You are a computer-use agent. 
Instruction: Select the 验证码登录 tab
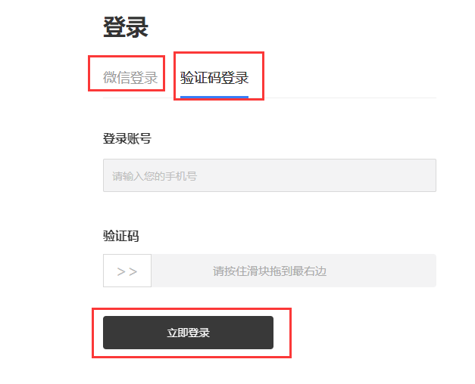click(x=214, y=77)
